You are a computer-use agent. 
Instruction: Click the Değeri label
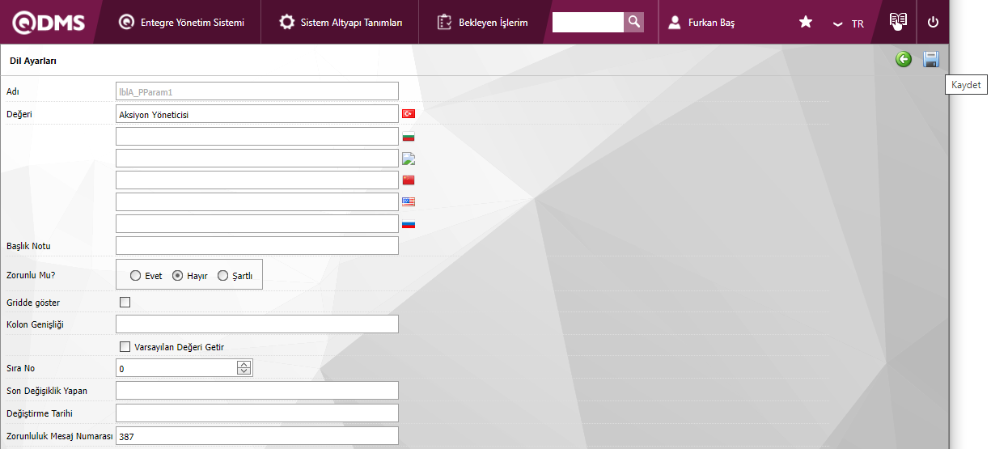(x=19, y=114)
